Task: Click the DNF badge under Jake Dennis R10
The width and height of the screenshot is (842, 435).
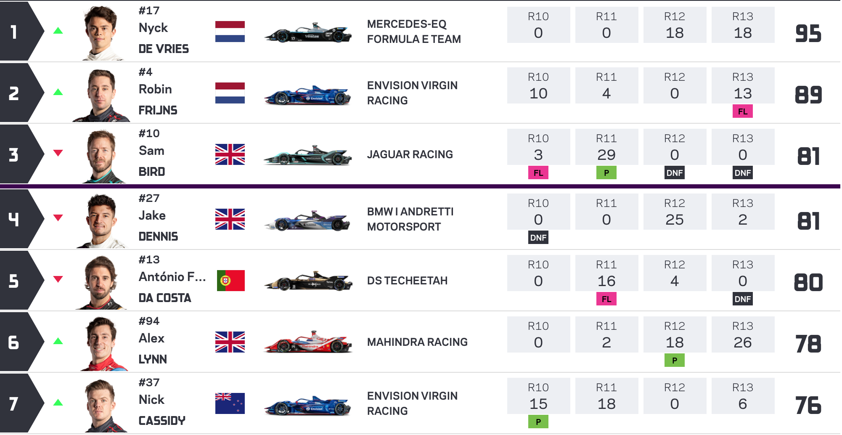Action: coord(538,238)
